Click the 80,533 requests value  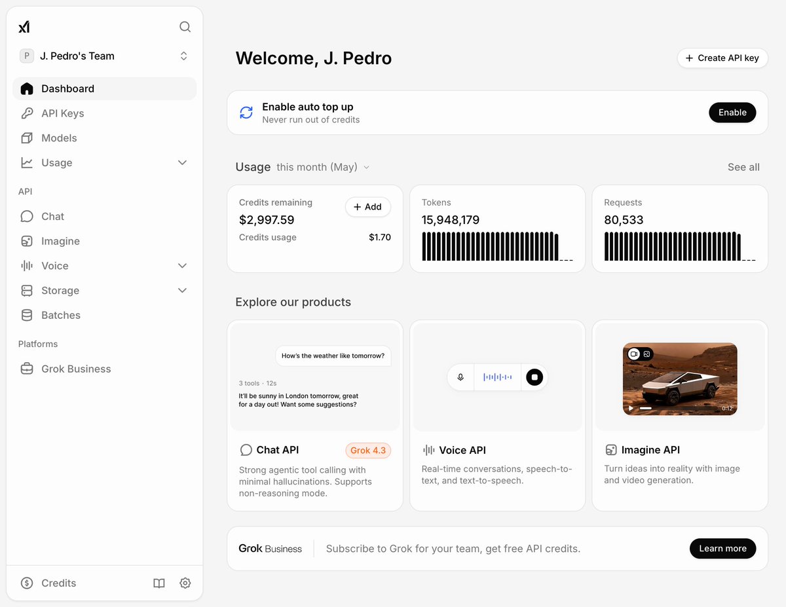point(624,220)
